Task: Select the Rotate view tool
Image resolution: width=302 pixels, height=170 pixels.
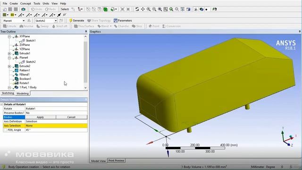Action: tap(137, 9)
